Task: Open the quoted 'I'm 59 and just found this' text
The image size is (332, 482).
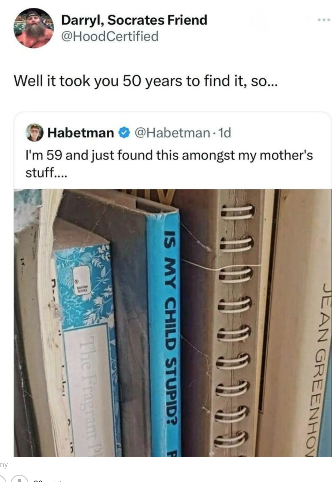Action: (x=169, y=163)
